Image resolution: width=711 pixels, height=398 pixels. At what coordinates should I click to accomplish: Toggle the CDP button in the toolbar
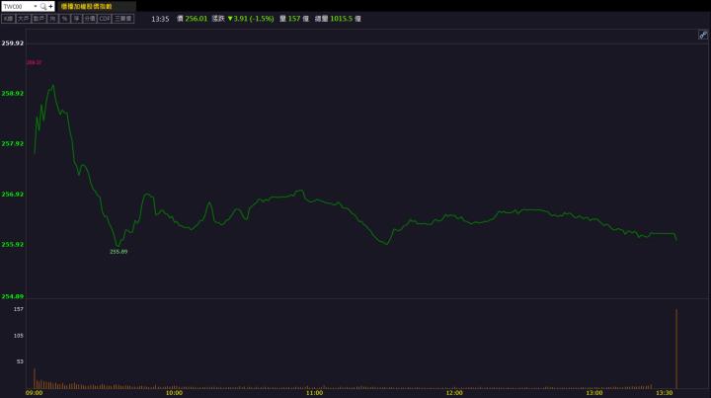pyautogui.click(x=105, y=19)
